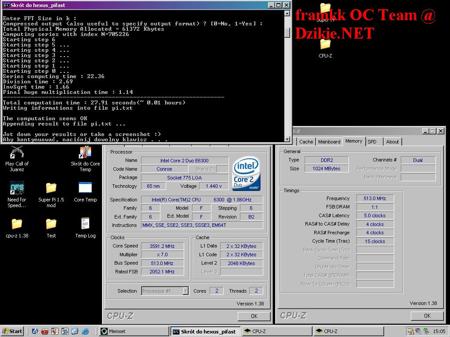Switch to the Mainboard tab

pyautogui.click(x=329, y=142)
